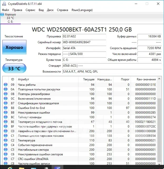This screenshot has width=164, height=169.
Task: Click status orb of row B7 Спецификации производителя
Action: tap(6, 103)
